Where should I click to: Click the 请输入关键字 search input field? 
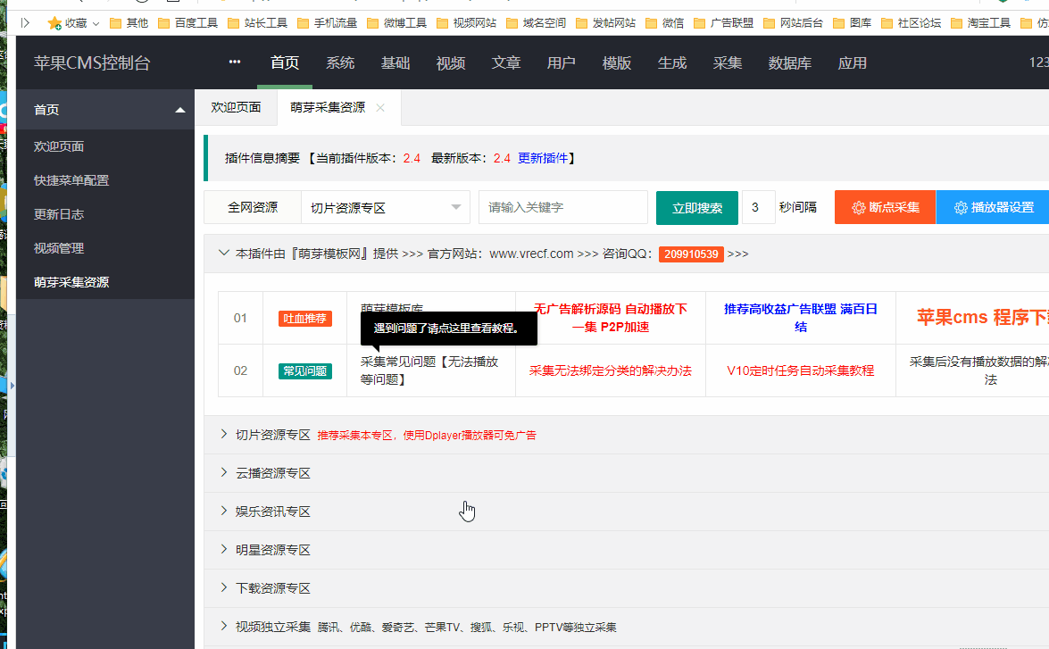562,205
